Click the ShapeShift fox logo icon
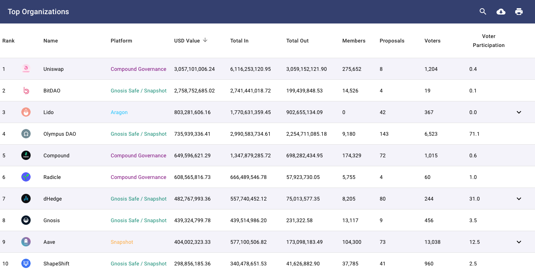535x274 pixels. coord(26,264)
